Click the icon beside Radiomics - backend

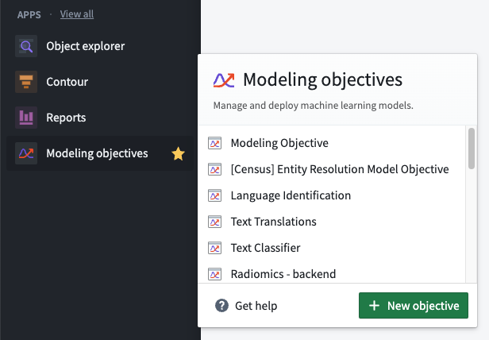pos(215,274)
